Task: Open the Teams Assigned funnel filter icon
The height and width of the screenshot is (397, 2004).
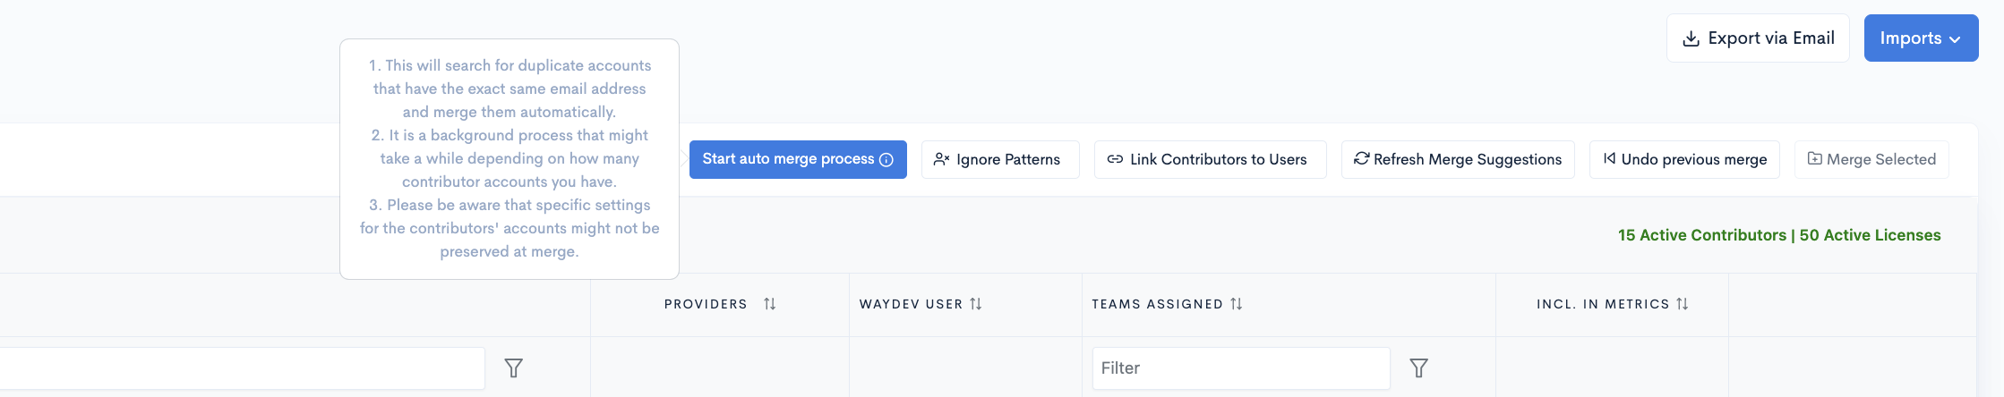Action: coord(1419,368)
